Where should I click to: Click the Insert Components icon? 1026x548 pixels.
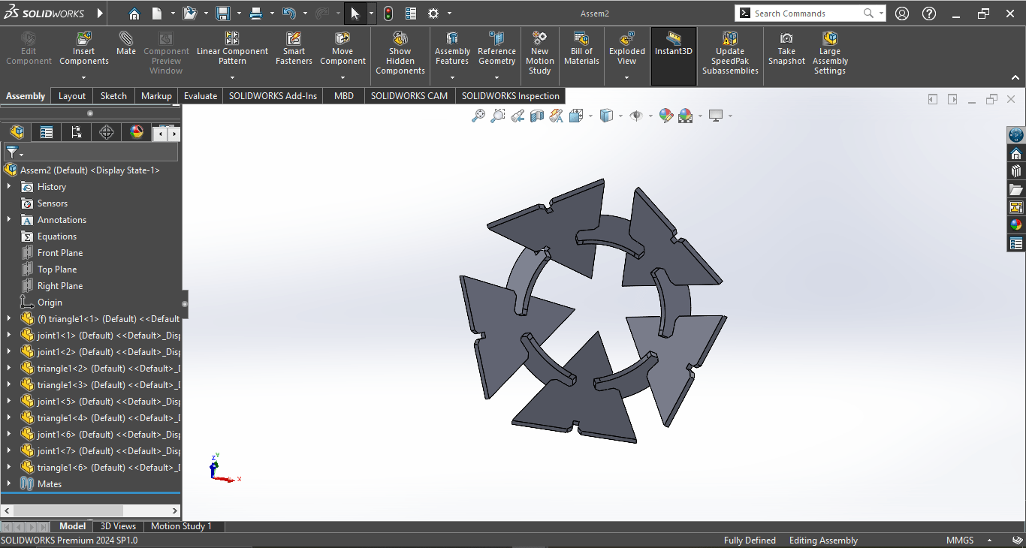[84, 39]
